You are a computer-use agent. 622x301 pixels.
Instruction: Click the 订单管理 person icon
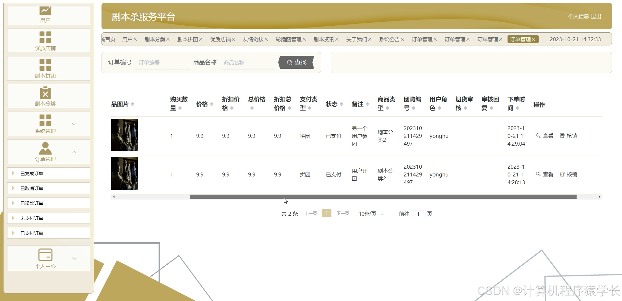point(45,148)
